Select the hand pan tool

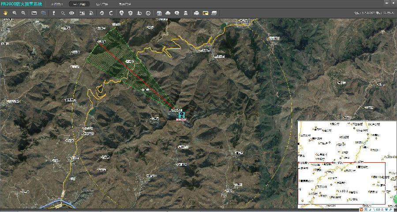pyautogui.click(x=6, y=13)
